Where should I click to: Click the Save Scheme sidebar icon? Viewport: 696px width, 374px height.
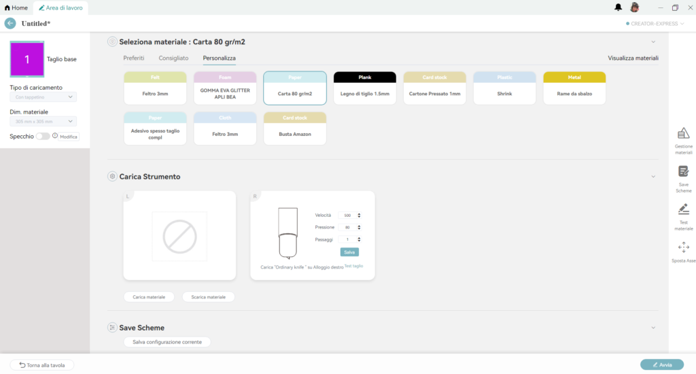[683, 172]
